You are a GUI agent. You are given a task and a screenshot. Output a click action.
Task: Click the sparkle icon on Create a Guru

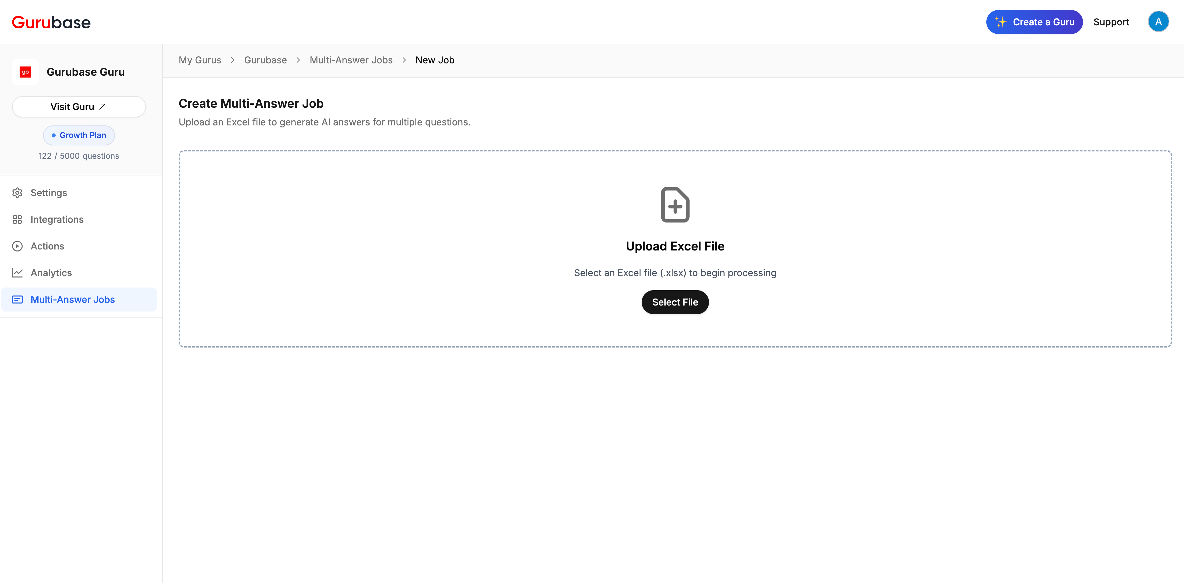click(x=1001, y=22)
